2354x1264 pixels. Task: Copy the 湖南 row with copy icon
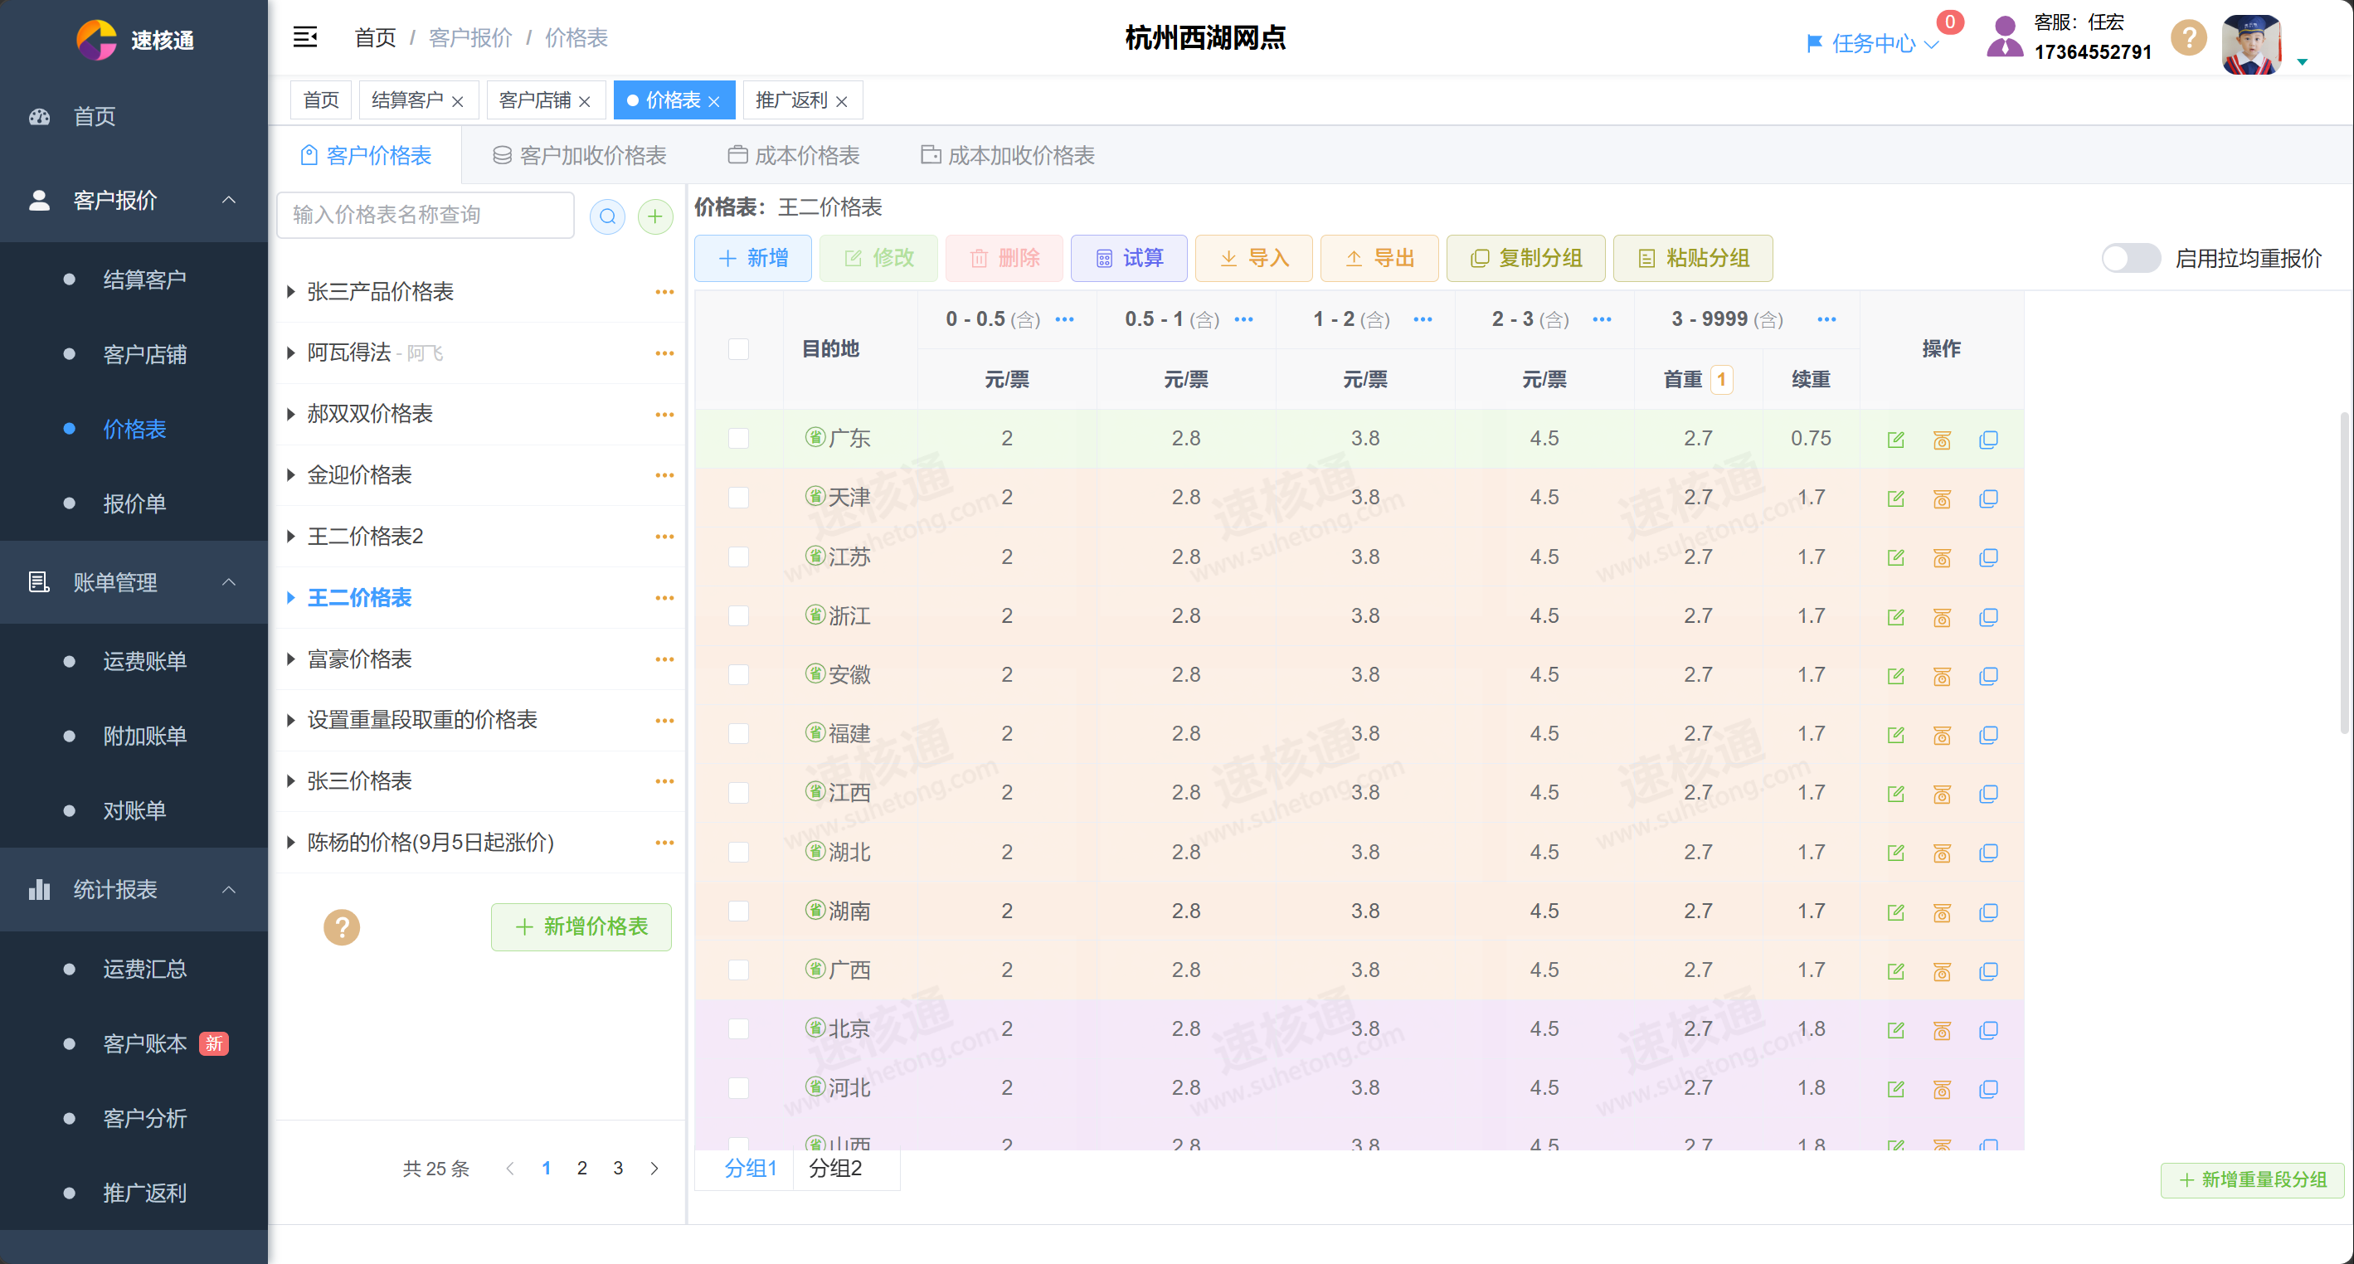pos(1988,912)
